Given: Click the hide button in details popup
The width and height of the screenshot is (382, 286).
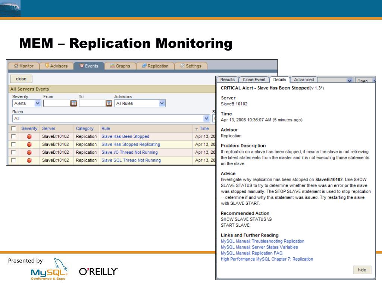Looking at the screenshot, I should pos(362,270).
